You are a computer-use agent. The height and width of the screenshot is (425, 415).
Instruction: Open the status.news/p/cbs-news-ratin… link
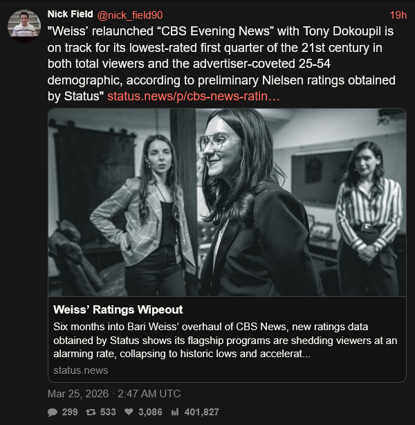(x=194, y=95)
